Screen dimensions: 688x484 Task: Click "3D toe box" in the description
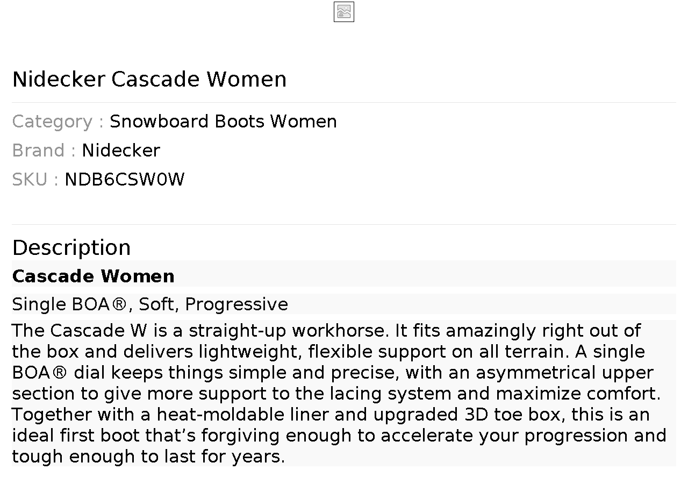tap(515, 415)
